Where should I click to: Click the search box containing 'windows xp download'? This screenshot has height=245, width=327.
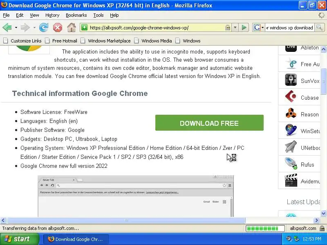pos(289,28)
